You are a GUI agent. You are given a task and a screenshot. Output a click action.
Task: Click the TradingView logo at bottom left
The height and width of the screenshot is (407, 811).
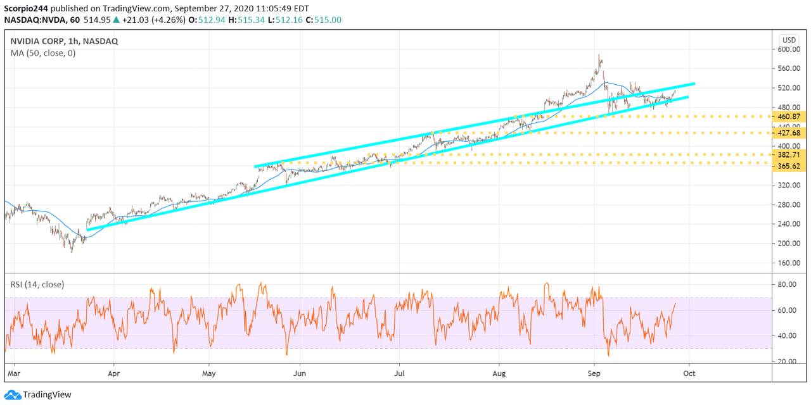tap(38, 394)
